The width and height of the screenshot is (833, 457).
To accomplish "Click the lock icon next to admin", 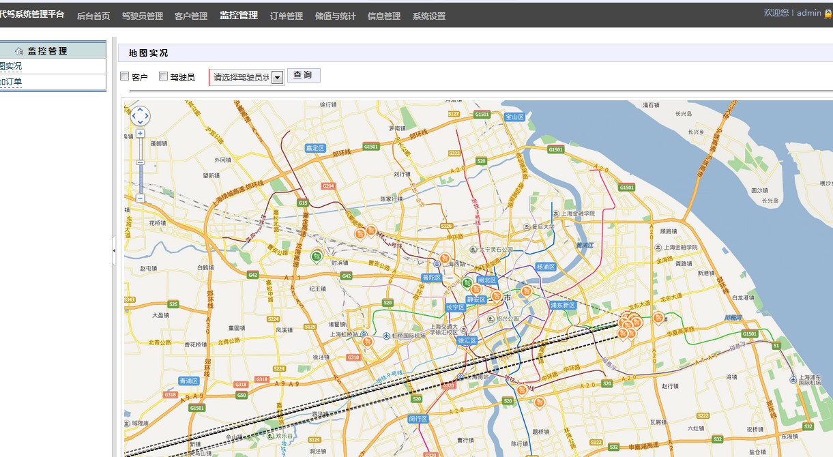I will (x=828, y=14).
